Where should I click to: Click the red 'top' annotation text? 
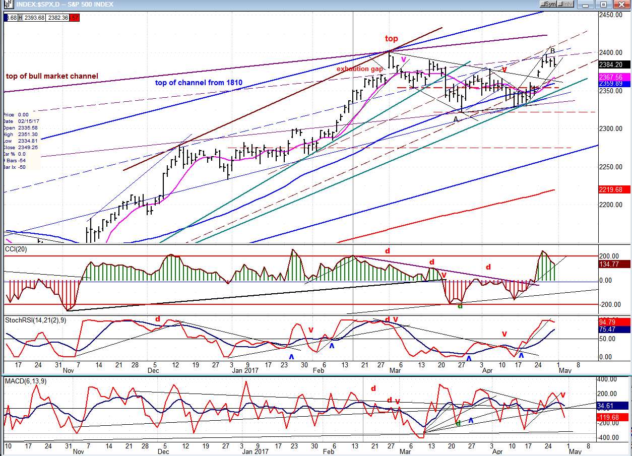391,39
